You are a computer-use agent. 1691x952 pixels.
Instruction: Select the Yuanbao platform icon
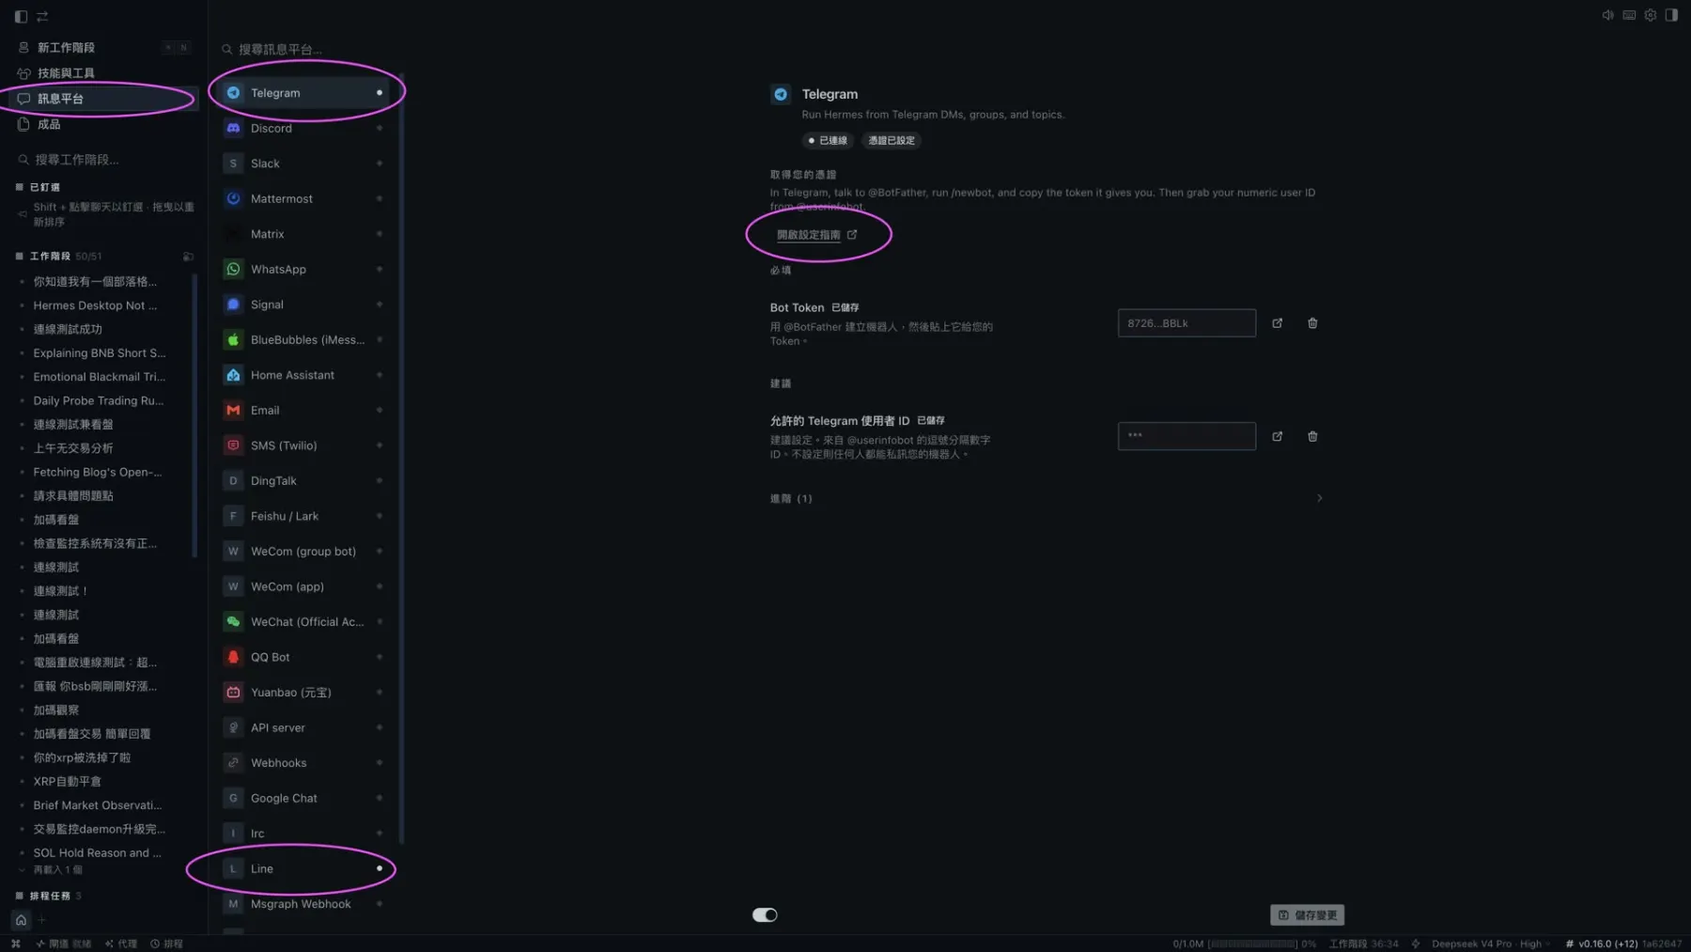pos(233,692)
